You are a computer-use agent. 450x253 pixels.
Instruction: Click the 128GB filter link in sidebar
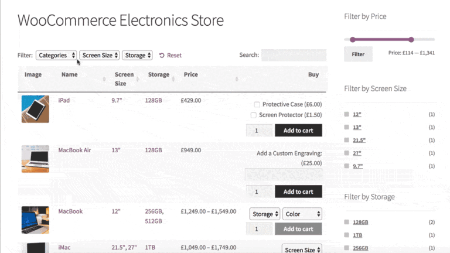pos(360,222)
